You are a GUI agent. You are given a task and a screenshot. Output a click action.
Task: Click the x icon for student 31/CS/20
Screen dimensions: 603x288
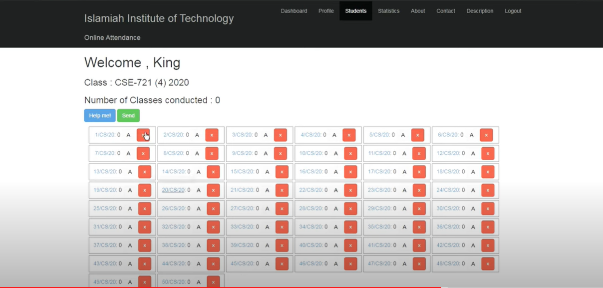145,227
